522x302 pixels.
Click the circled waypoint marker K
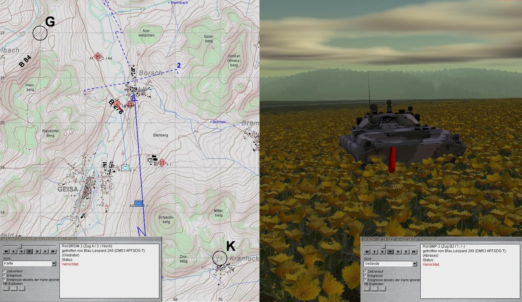click(x=220, y=258)
